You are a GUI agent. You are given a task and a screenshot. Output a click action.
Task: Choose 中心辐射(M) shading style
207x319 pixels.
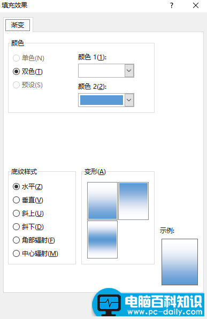[35, 254]
